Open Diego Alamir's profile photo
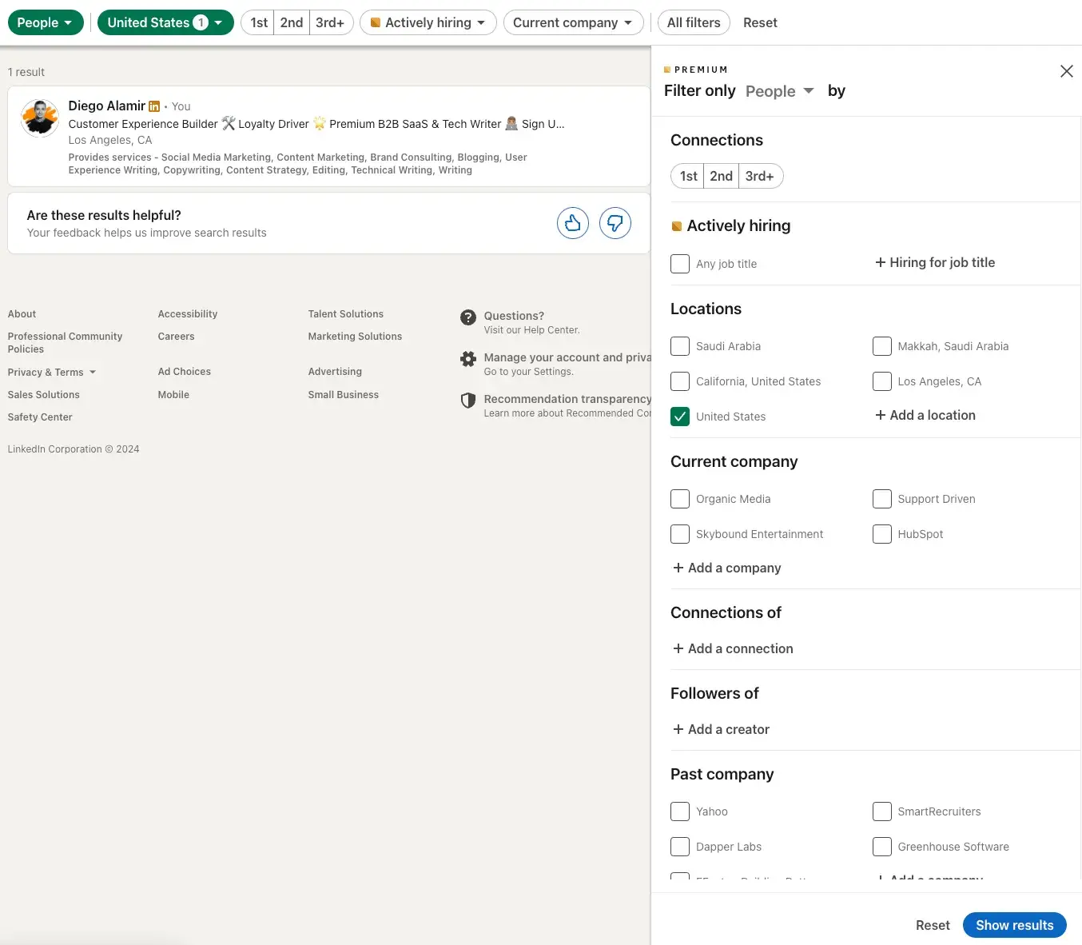This screenshot has width=1082, height=945. [40, 118]
